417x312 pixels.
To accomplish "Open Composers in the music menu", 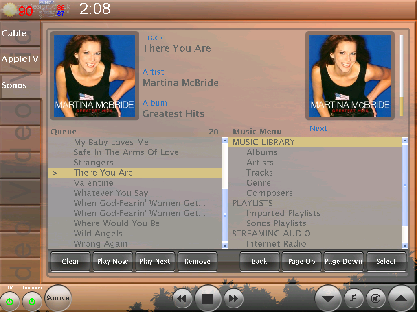I will click(x=315, y=193).
